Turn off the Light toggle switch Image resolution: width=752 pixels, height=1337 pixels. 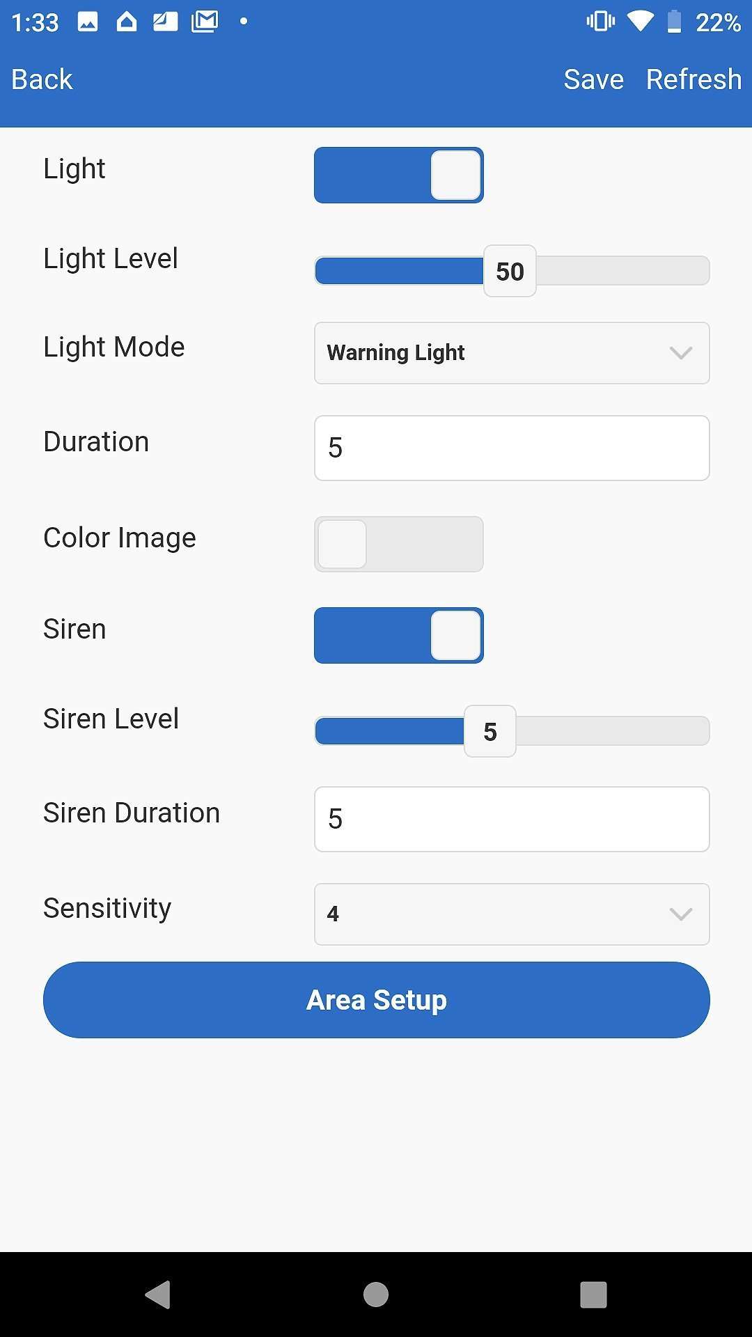[398, 175]
